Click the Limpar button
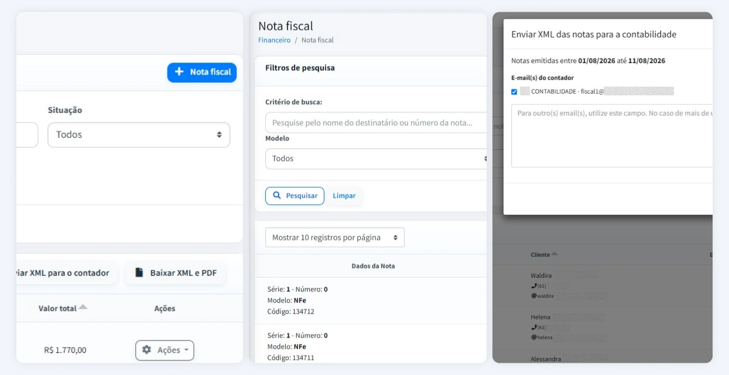Image resolution: width=729 pixels, height=375 pixels. 344,195
